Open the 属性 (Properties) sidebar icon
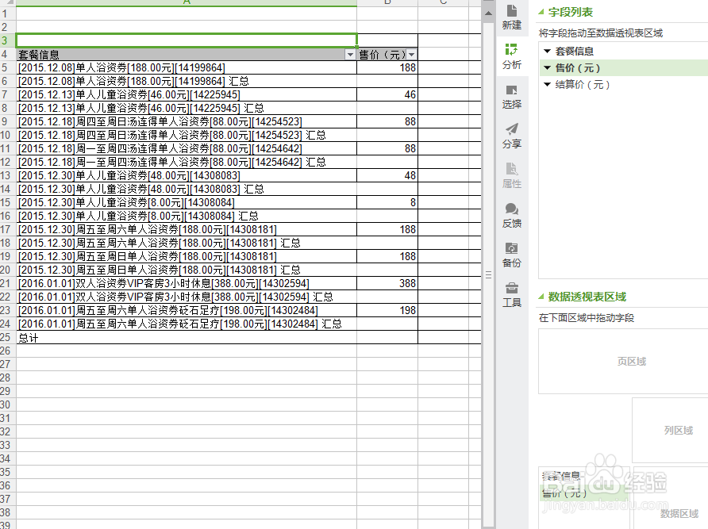708x529 pixels. (512, 175)
